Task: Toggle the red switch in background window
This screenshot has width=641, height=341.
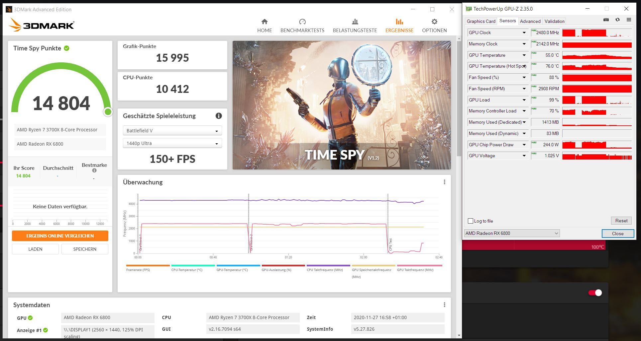Action: (595, 293)
